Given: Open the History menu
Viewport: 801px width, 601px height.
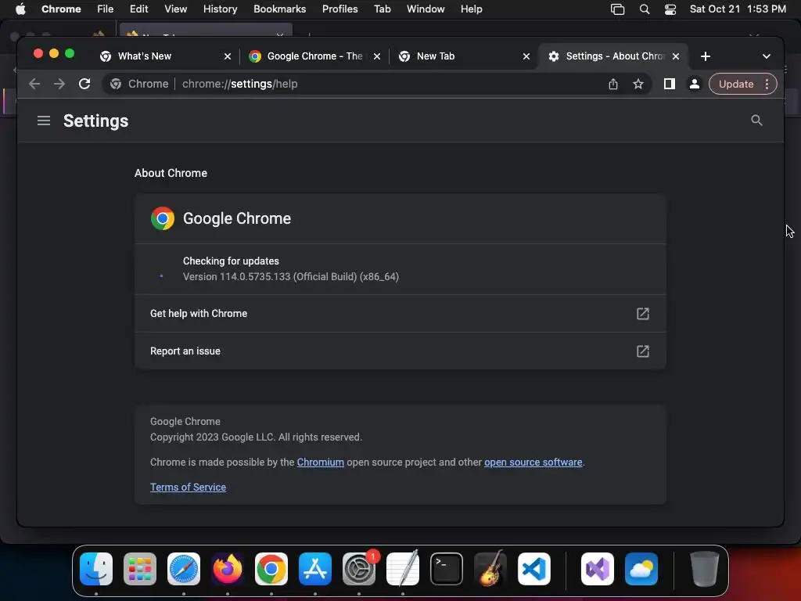Looking at the screenshot, I should 220,9.
